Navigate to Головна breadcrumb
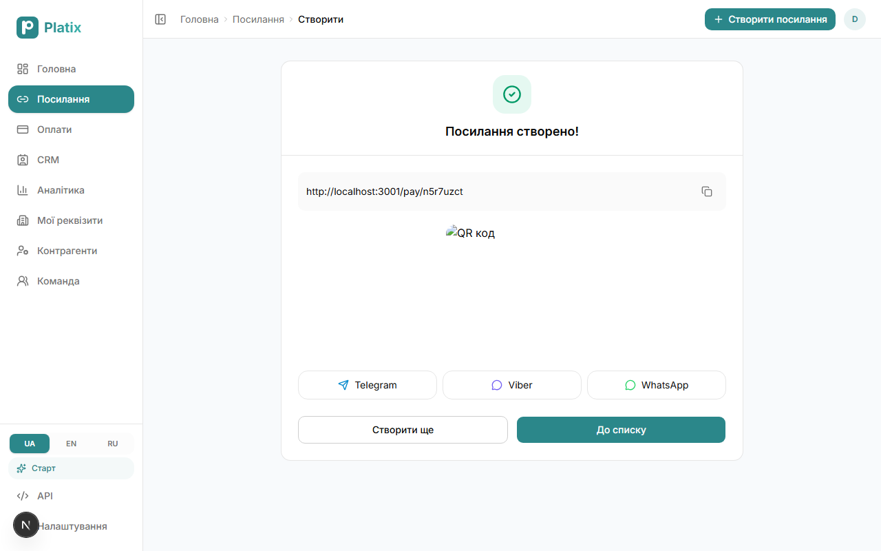This screenshot has height=551, width=881. click(200, 19)
